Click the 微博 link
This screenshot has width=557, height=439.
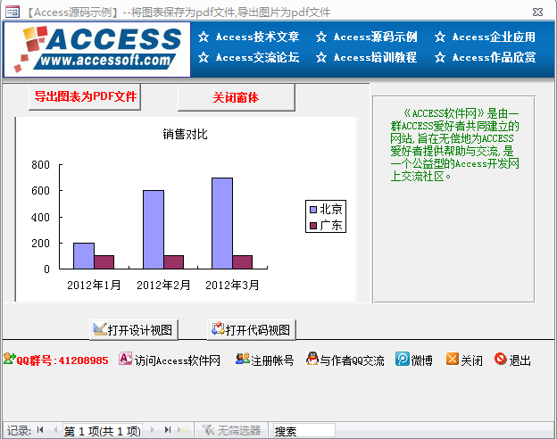pyautogui.click(x=421, y=360)
